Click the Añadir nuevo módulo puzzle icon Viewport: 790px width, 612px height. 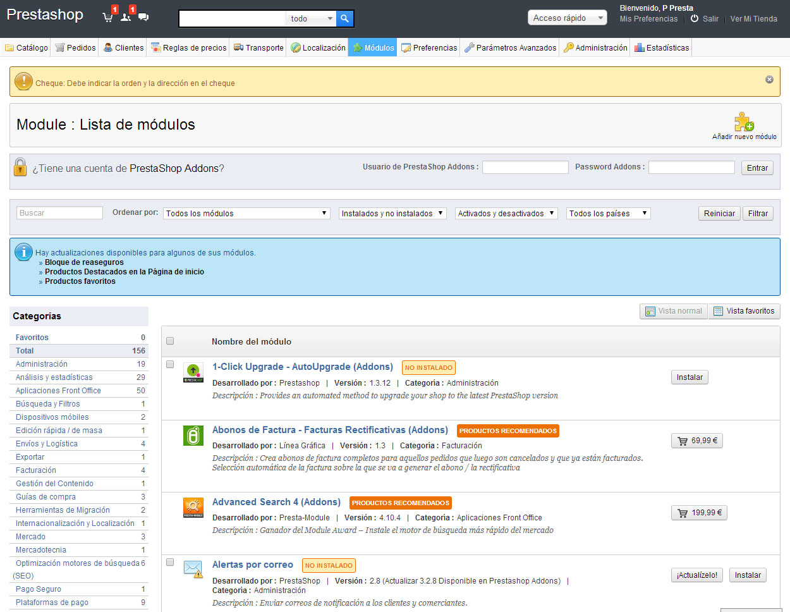click(744, 122)
